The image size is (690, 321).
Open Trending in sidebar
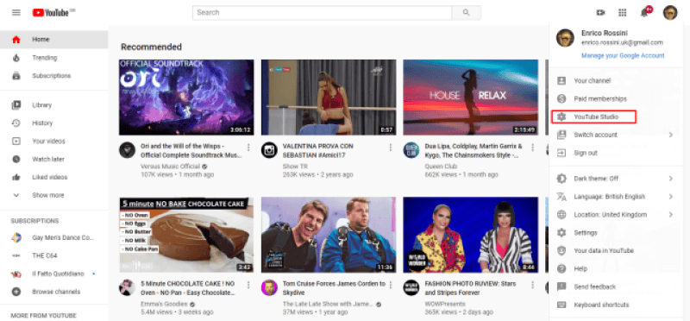point(54,58)
